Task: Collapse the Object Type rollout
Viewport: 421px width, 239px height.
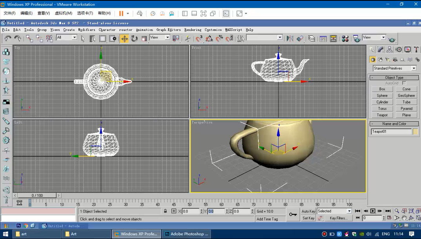Action: pos(394,78)
